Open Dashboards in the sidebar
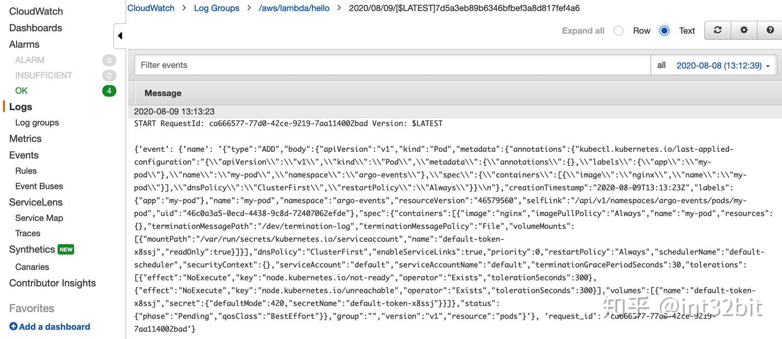The height and width of the screenshot is (339, 782). (x=35, y=28)
